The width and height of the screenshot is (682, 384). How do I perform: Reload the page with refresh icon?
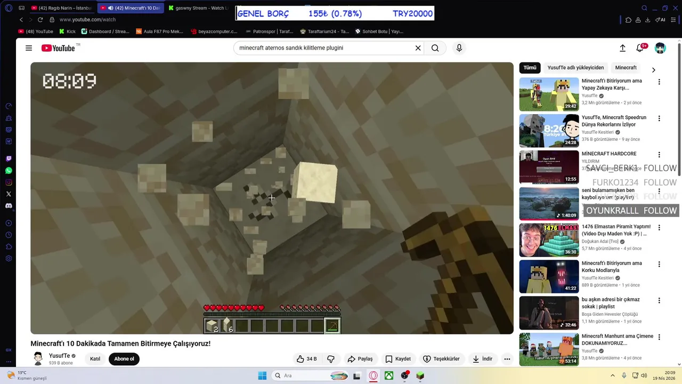40,20
